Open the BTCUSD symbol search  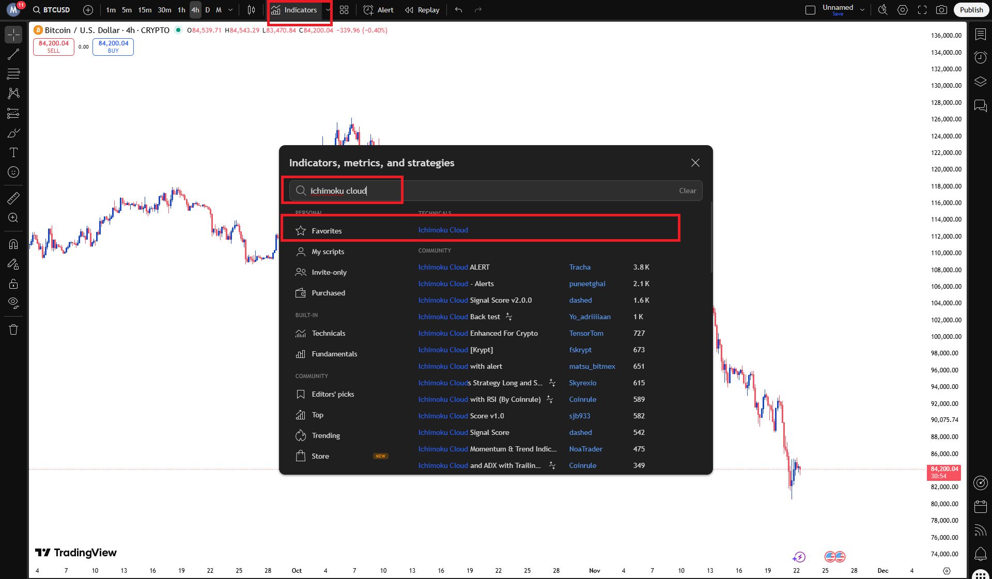pyautogui.click(x=51, y=10)
